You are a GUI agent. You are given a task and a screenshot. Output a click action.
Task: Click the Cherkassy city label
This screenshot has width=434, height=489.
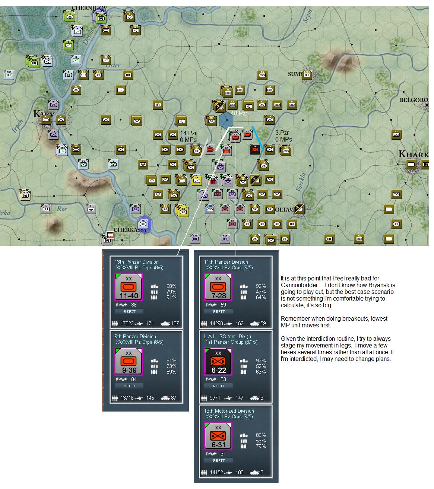point(130,230)
